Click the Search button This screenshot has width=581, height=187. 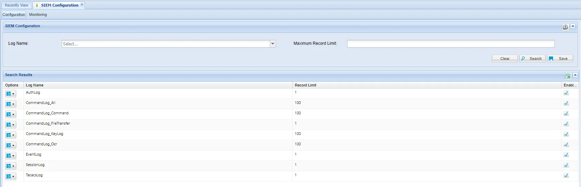[x=532, y=59]
